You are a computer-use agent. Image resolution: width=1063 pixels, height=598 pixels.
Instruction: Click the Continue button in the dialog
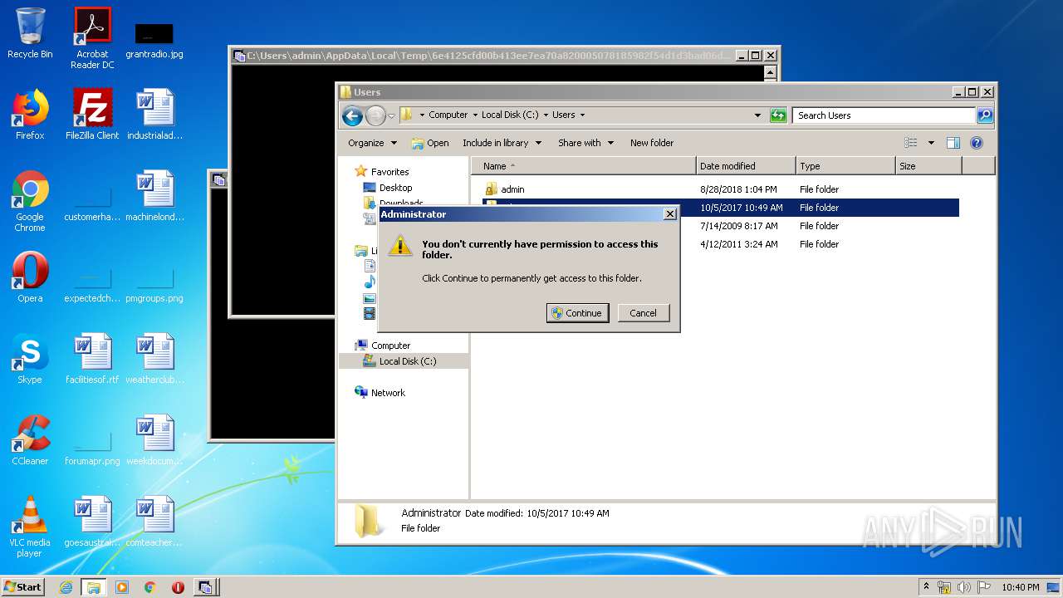point(577,313)
